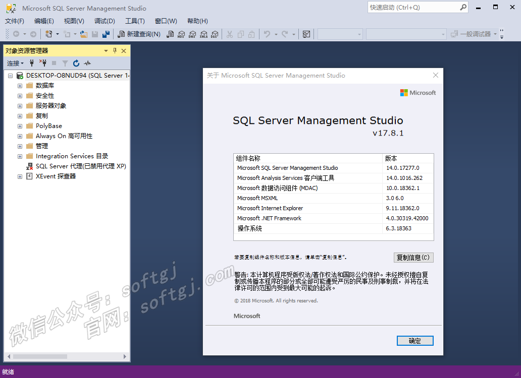Click the 确定 button in About dialog
This screenshot has height=378, width=521.
click(414, 341)
